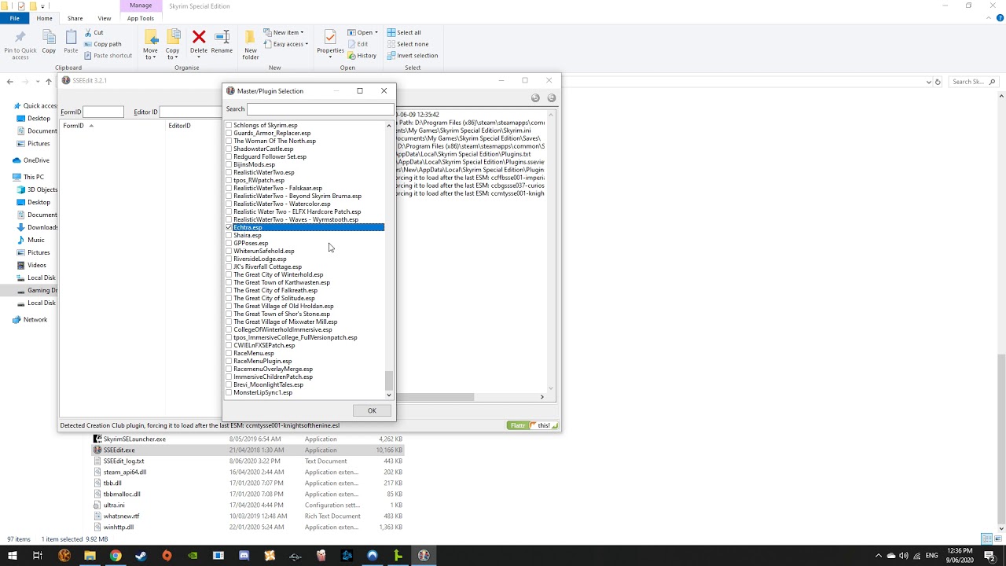Check the RiversideLodge.esp checkbox
1006x566 pixels.
(x=229, y=259)
